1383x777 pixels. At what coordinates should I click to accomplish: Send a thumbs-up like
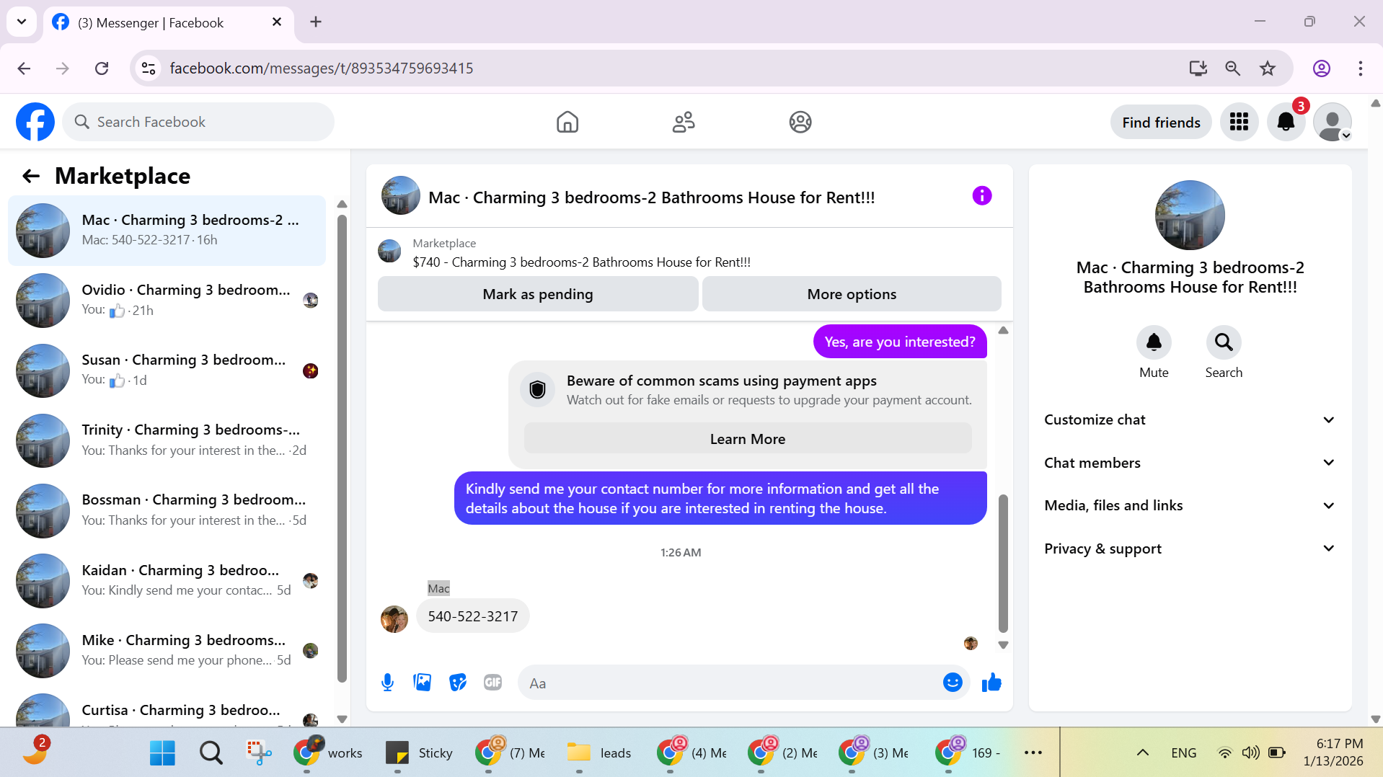(991, 682)
